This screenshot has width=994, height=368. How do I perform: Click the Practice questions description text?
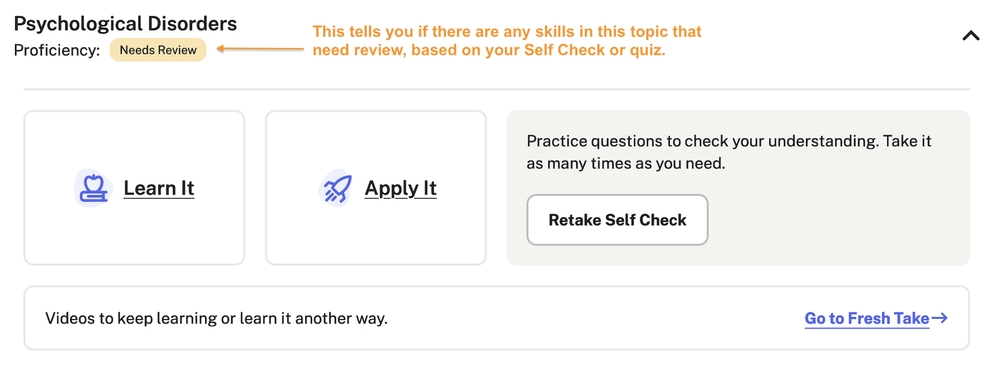(728, 152)
